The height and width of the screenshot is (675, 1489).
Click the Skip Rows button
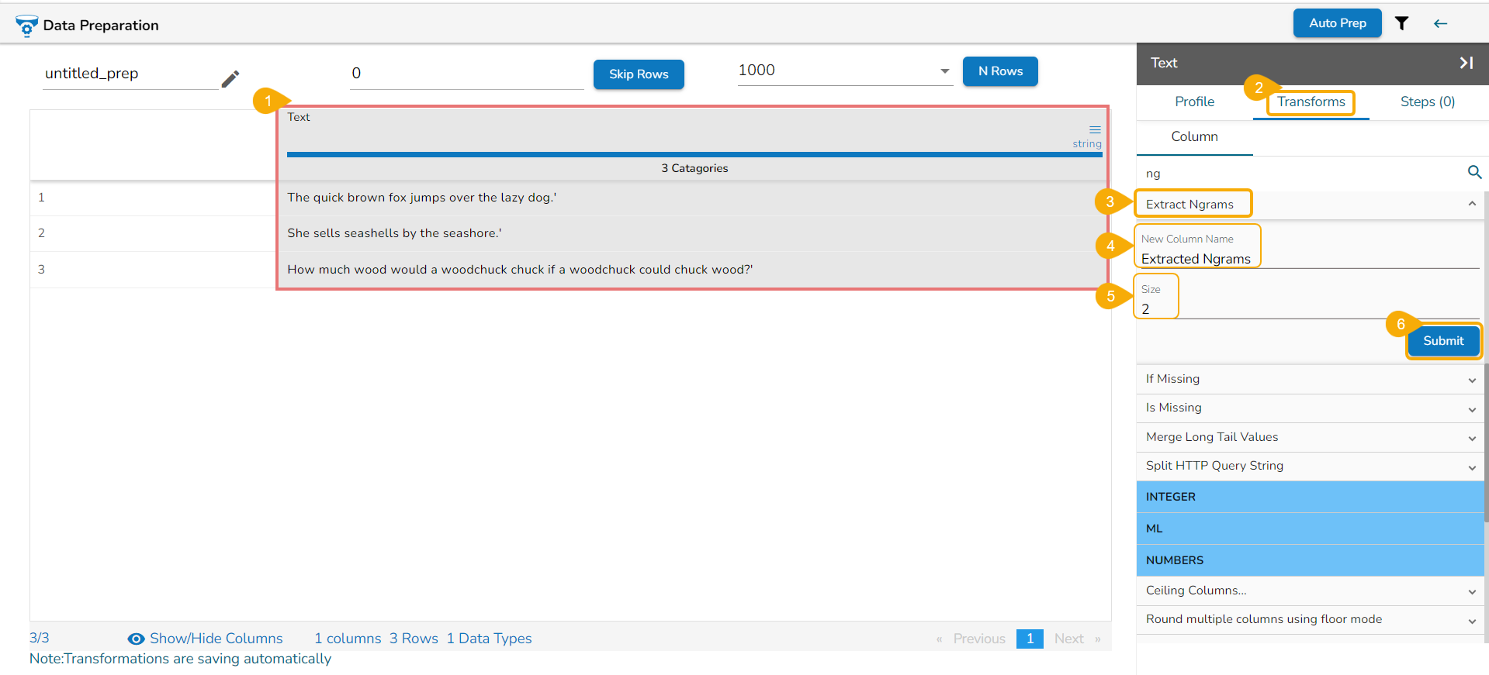[639, 74]
